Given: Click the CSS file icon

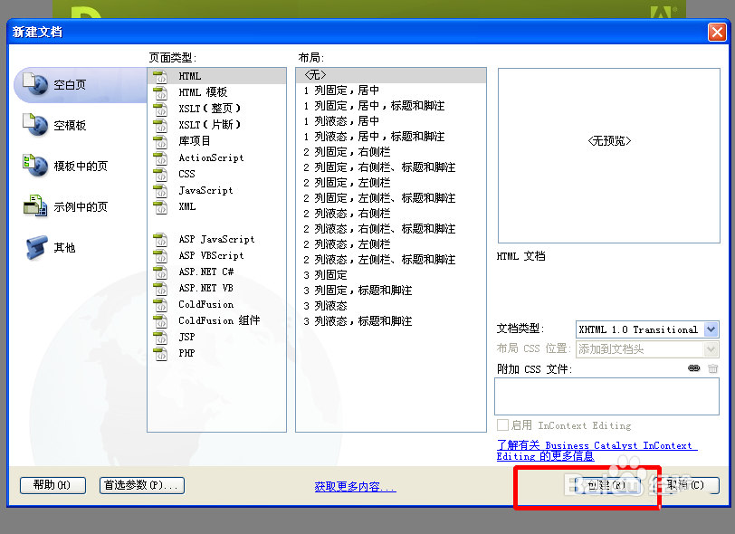Looking at the screenshot, I should 160,174.
